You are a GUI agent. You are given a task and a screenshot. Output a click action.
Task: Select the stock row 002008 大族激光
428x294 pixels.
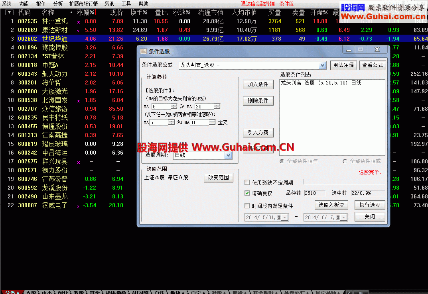coord(68,91)
